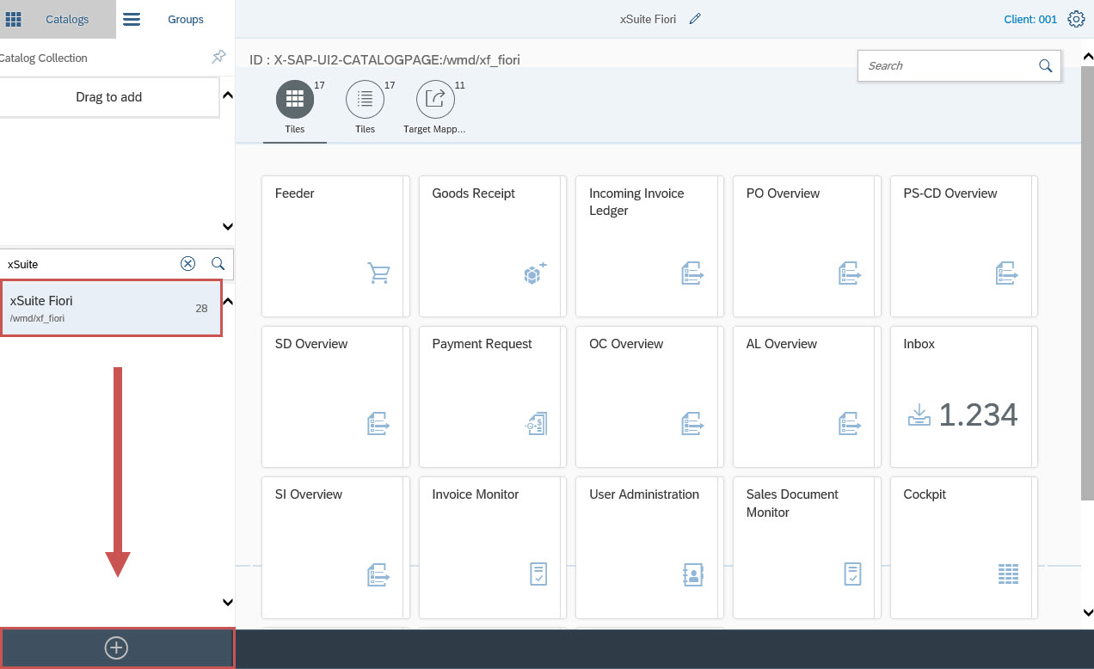Open the Catalogs tab
This screenshot has width=1094, height=669.
tap(58, 19)
